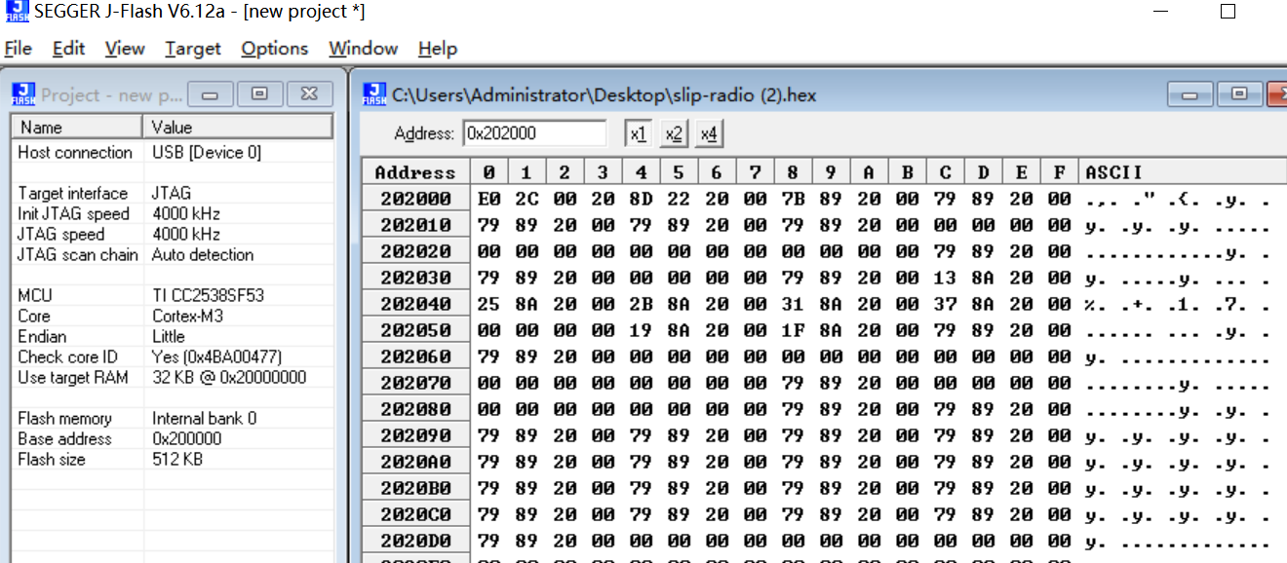
Task: Click the Project panel J-Flash icon
Action: (x=23, y=94)
